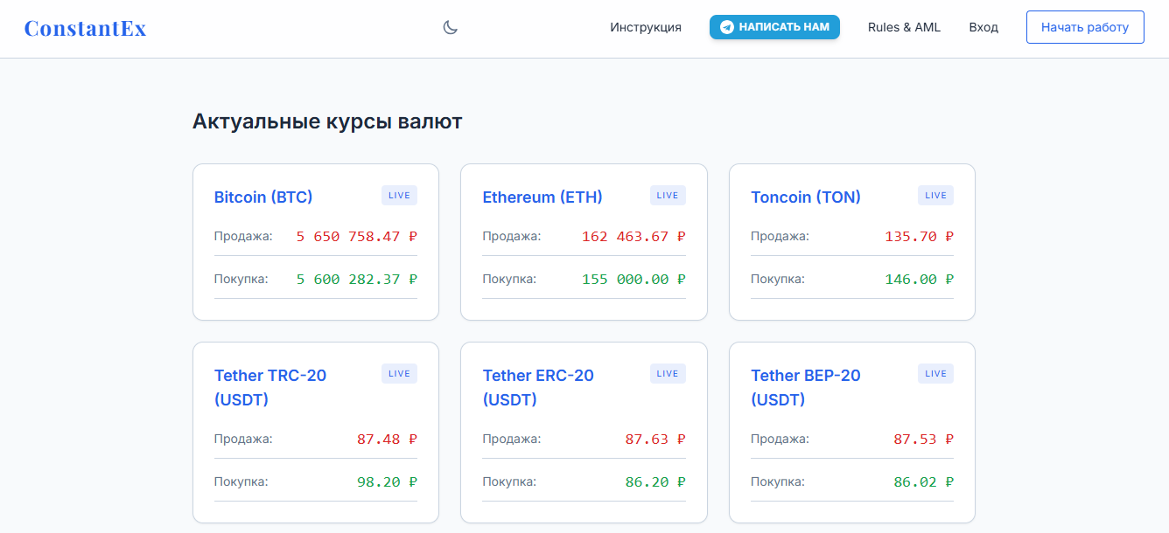Click the Покупка label in Tether BEP-20 card
The height and width of the screenshot is (533, 1169).
point(777,481)
